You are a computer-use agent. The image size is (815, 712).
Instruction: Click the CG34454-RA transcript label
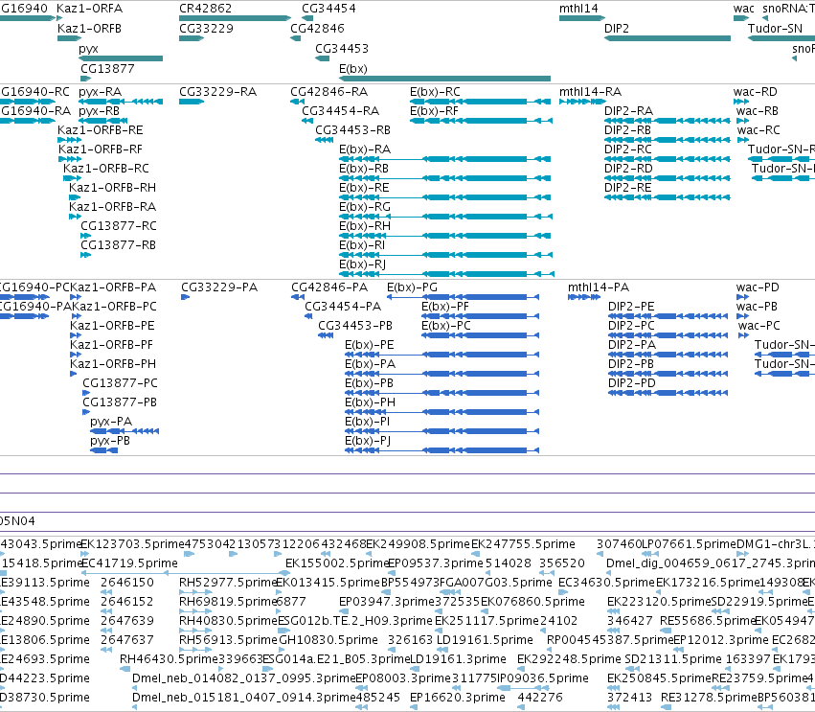click(340, 111)
